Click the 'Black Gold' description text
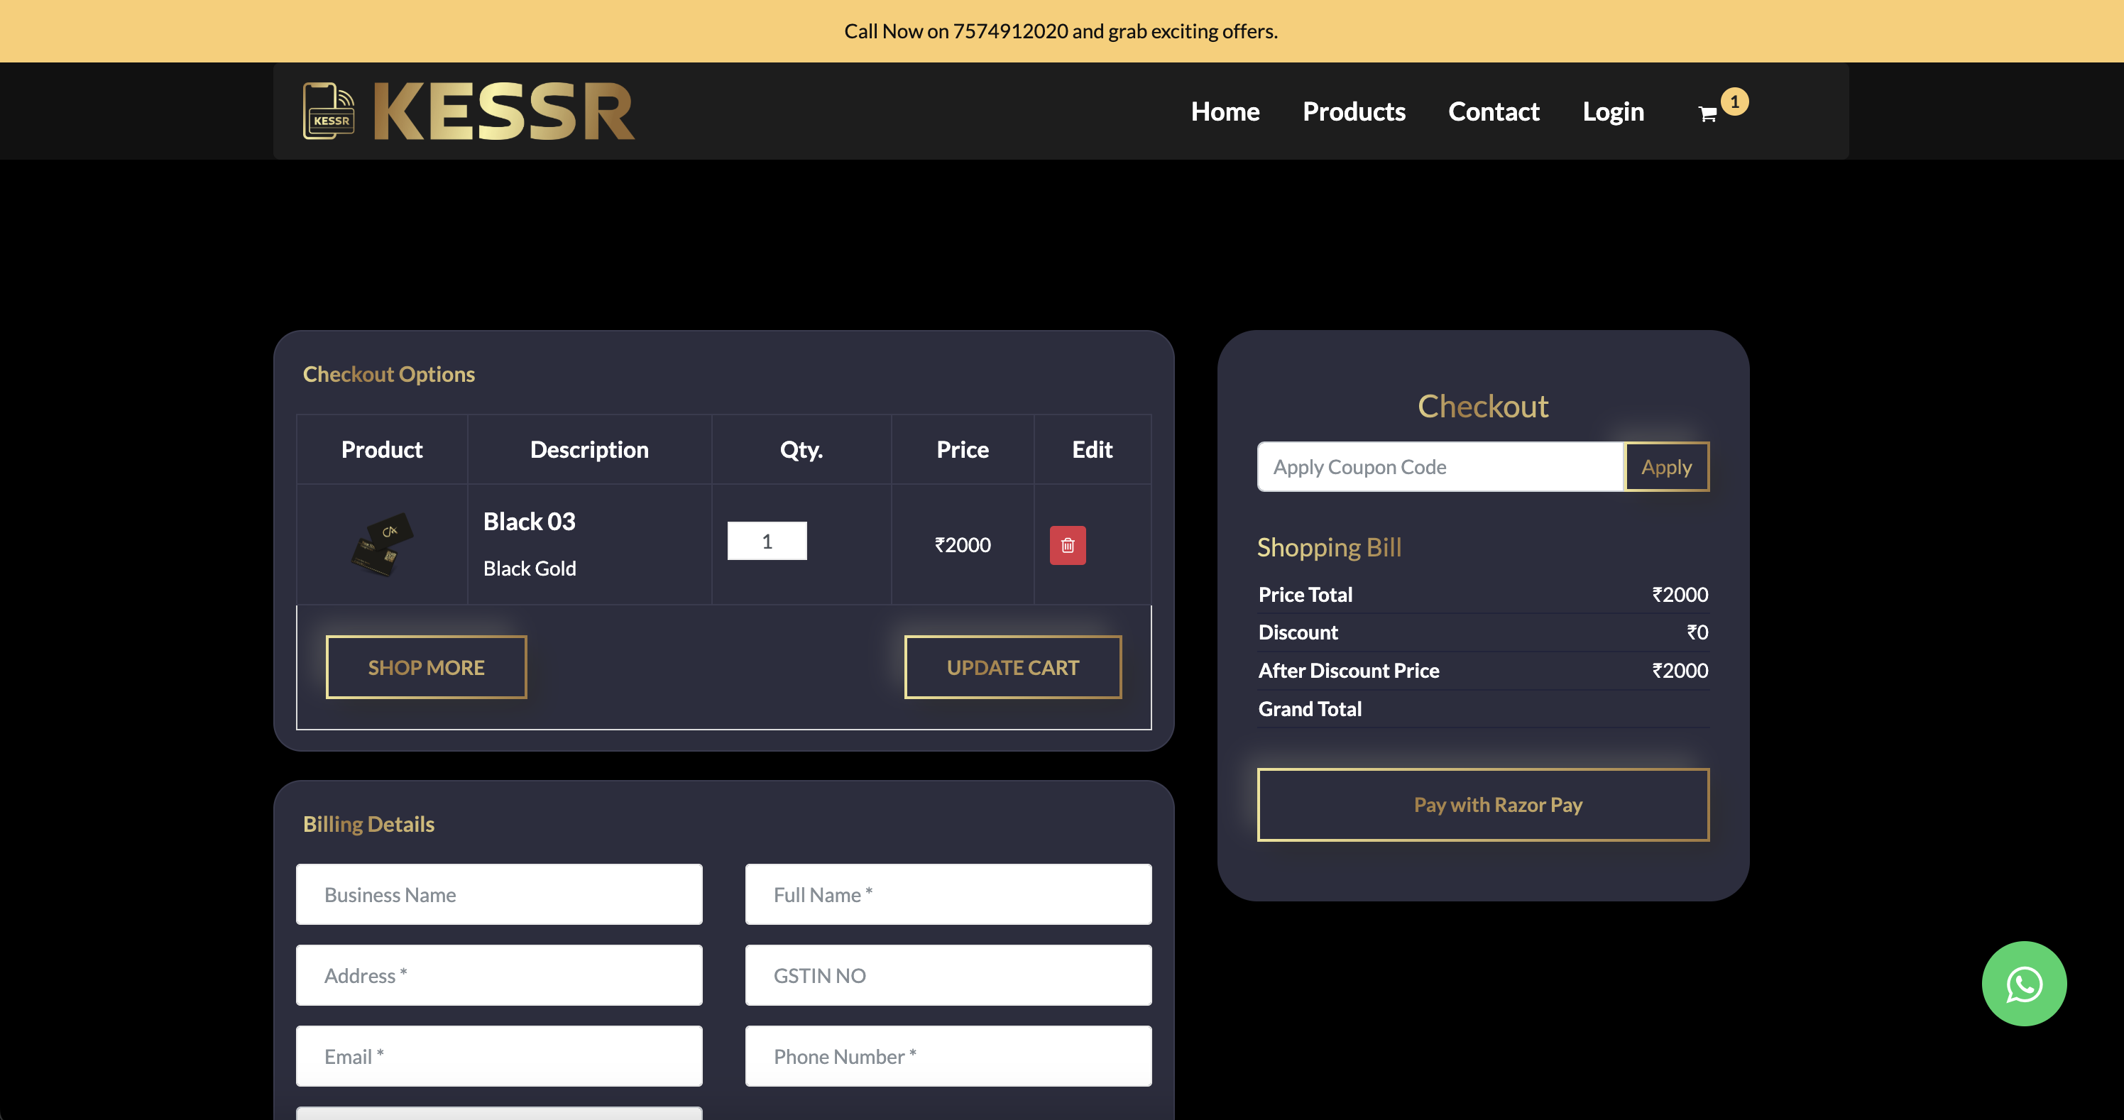The width and height of the screenshot is (2124, 1120). [530, 568]
